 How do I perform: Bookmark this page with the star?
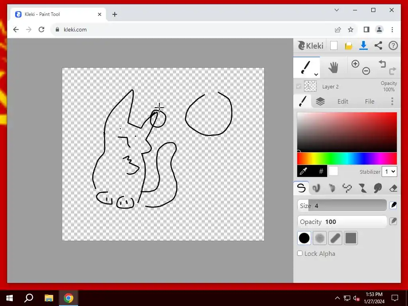click(x=351, y=29)
